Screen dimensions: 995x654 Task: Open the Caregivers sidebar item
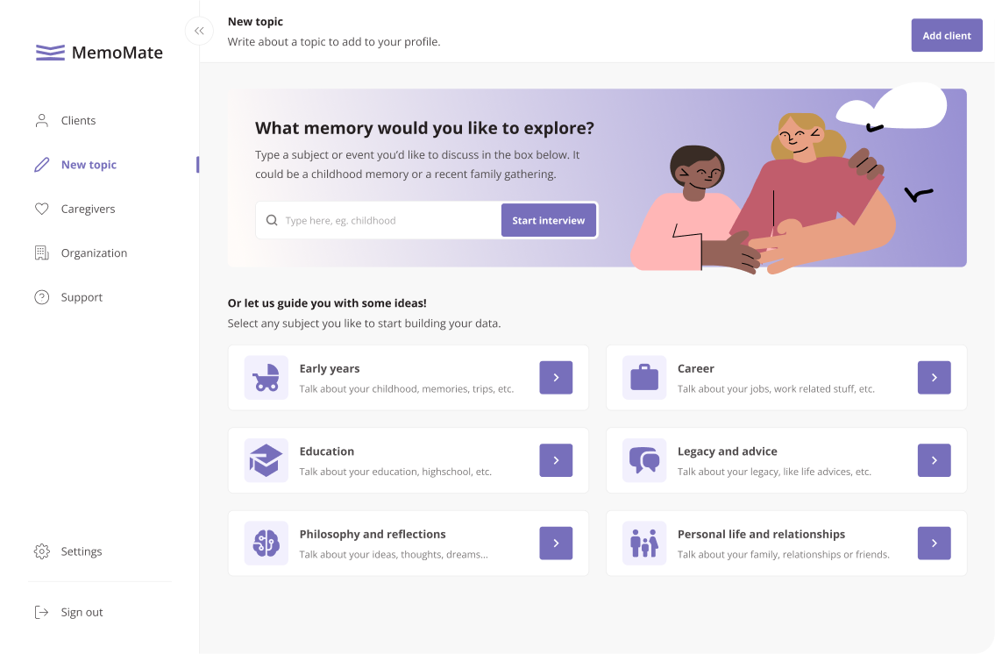coord(88,210)
